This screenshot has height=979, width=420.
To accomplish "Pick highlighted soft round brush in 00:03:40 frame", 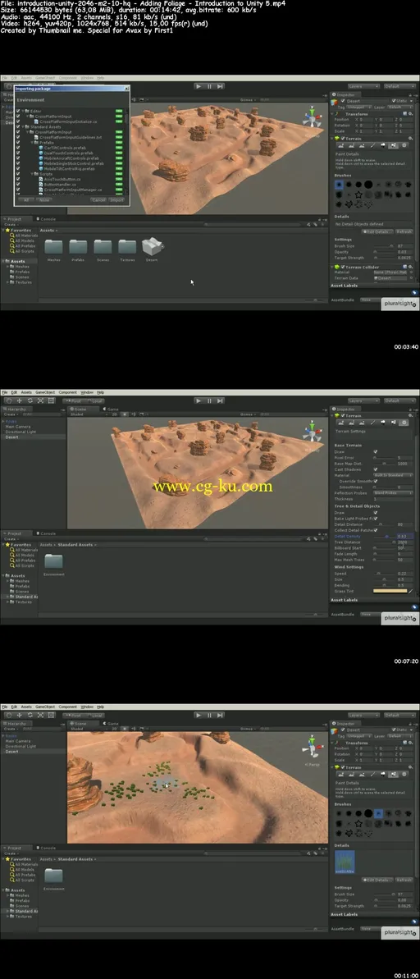I will click(339, 185).
